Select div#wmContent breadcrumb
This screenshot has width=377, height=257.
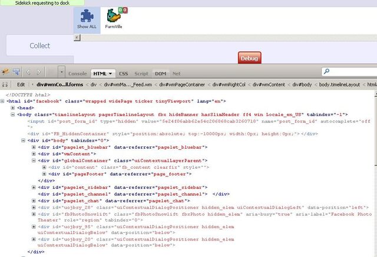[x=269, y=85]
